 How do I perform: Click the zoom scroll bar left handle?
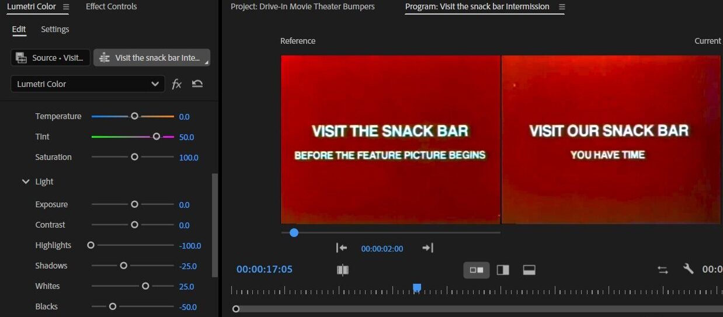click(x=236, y=309)
